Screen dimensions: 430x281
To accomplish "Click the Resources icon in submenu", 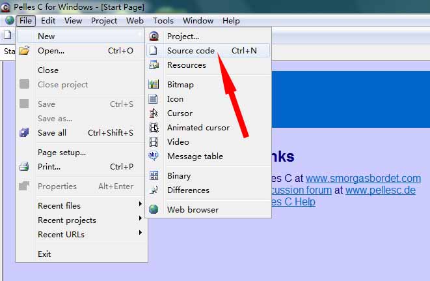I will coord(154,65).
